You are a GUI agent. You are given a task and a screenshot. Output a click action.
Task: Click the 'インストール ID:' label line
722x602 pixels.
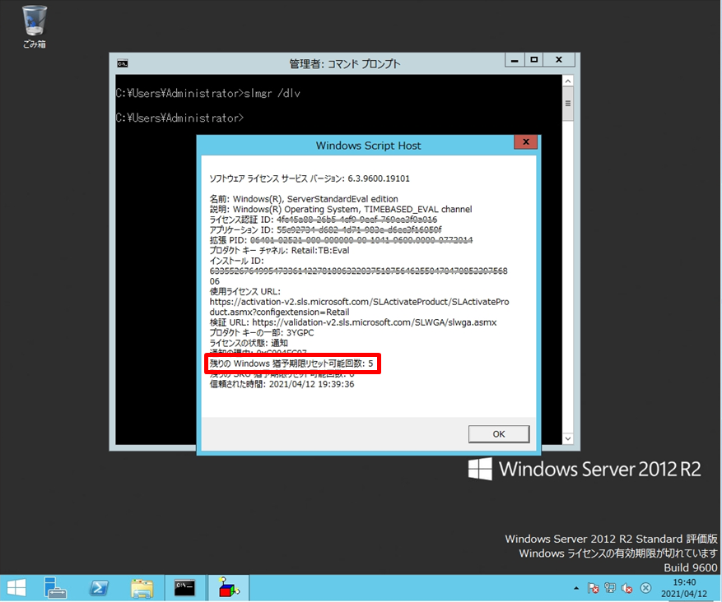[x=236, y=261]
